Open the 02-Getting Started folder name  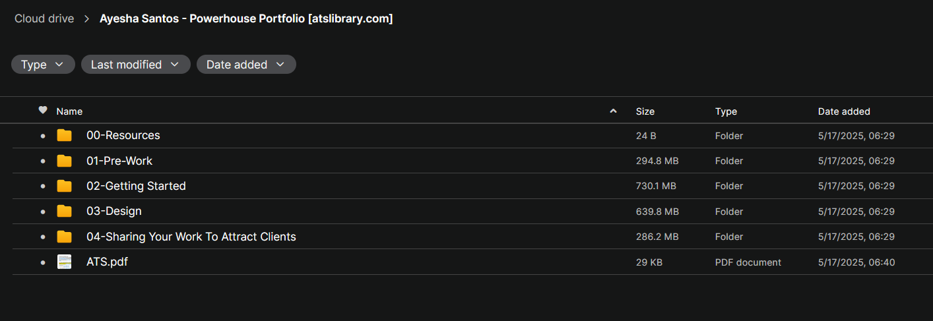(x=136, y=187)
